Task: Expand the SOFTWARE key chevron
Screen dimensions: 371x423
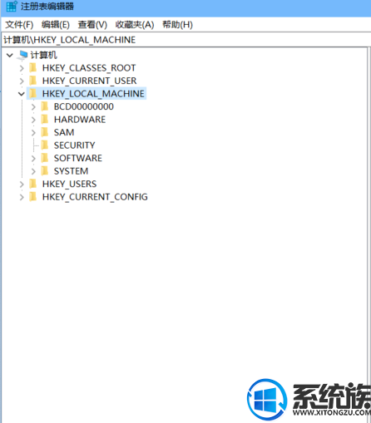Action: (x=33, y=159)
